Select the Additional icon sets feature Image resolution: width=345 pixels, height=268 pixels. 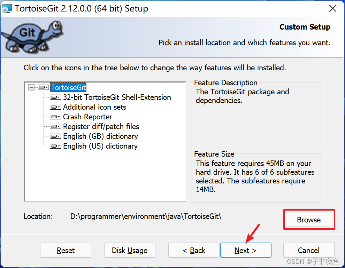94,107
